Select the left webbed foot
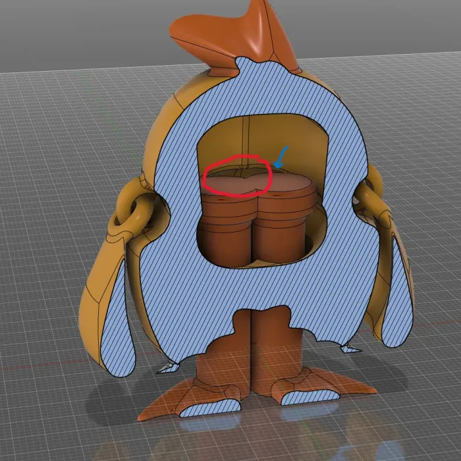 pyautogui.click(x=191, y=397)
